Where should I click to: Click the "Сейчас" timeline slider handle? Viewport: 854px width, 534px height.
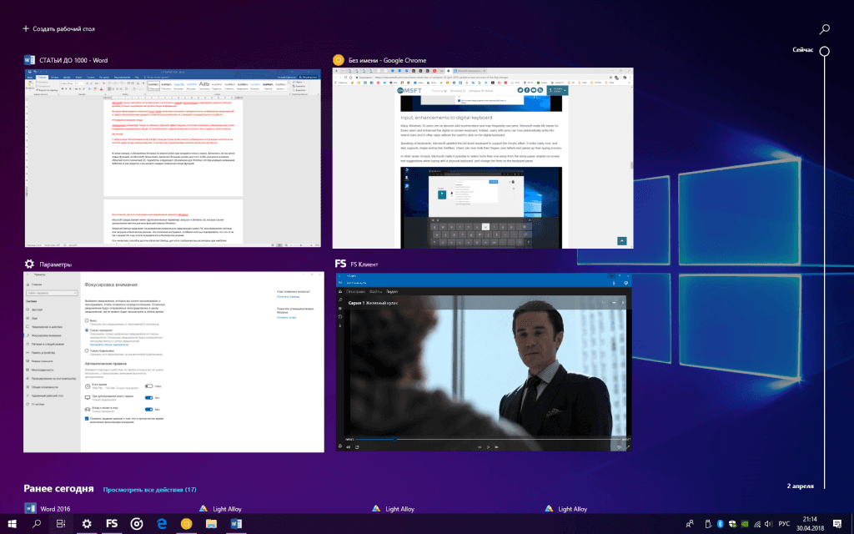pyautogui.click(x=825, y=52)
